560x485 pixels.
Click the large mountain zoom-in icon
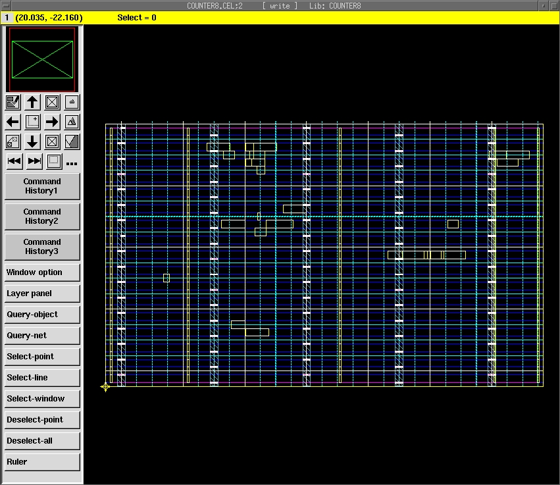tap(72, 122)
